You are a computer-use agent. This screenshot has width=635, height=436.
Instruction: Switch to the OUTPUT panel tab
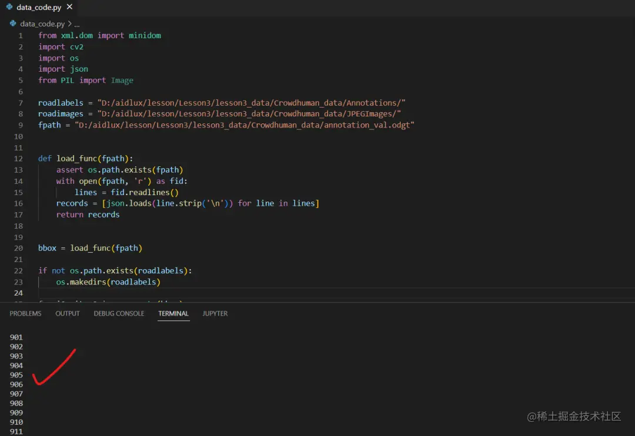click(68, 313)
